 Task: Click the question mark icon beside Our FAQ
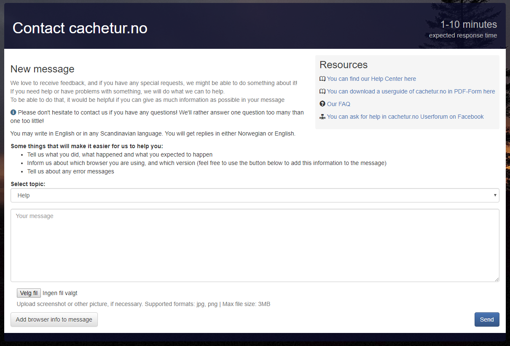point(322,104)
